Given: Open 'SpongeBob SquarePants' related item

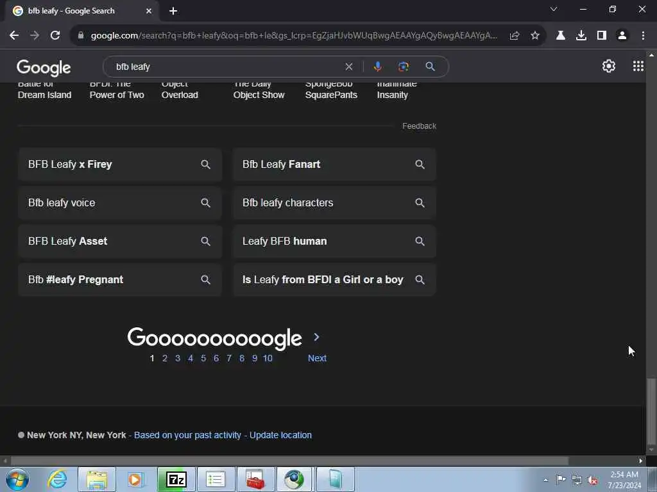Looking at the screenshot, I should [x=331, y=90].
